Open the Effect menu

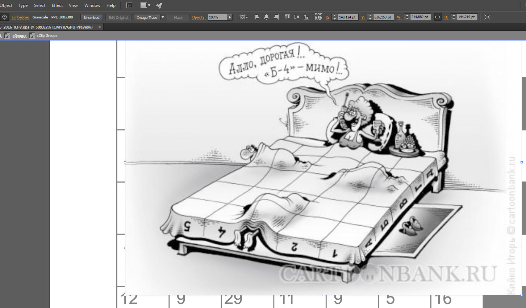[x=57, y=5]
